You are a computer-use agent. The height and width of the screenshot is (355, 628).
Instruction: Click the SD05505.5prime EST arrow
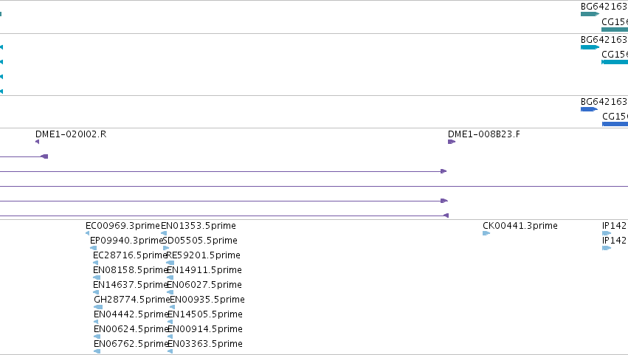click(x=166, y=248)
